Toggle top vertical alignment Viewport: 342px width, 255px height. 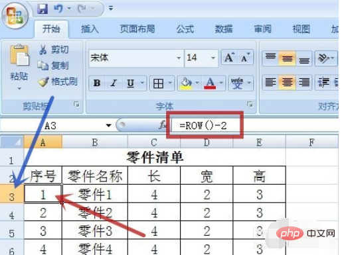[x=270, y=58]
